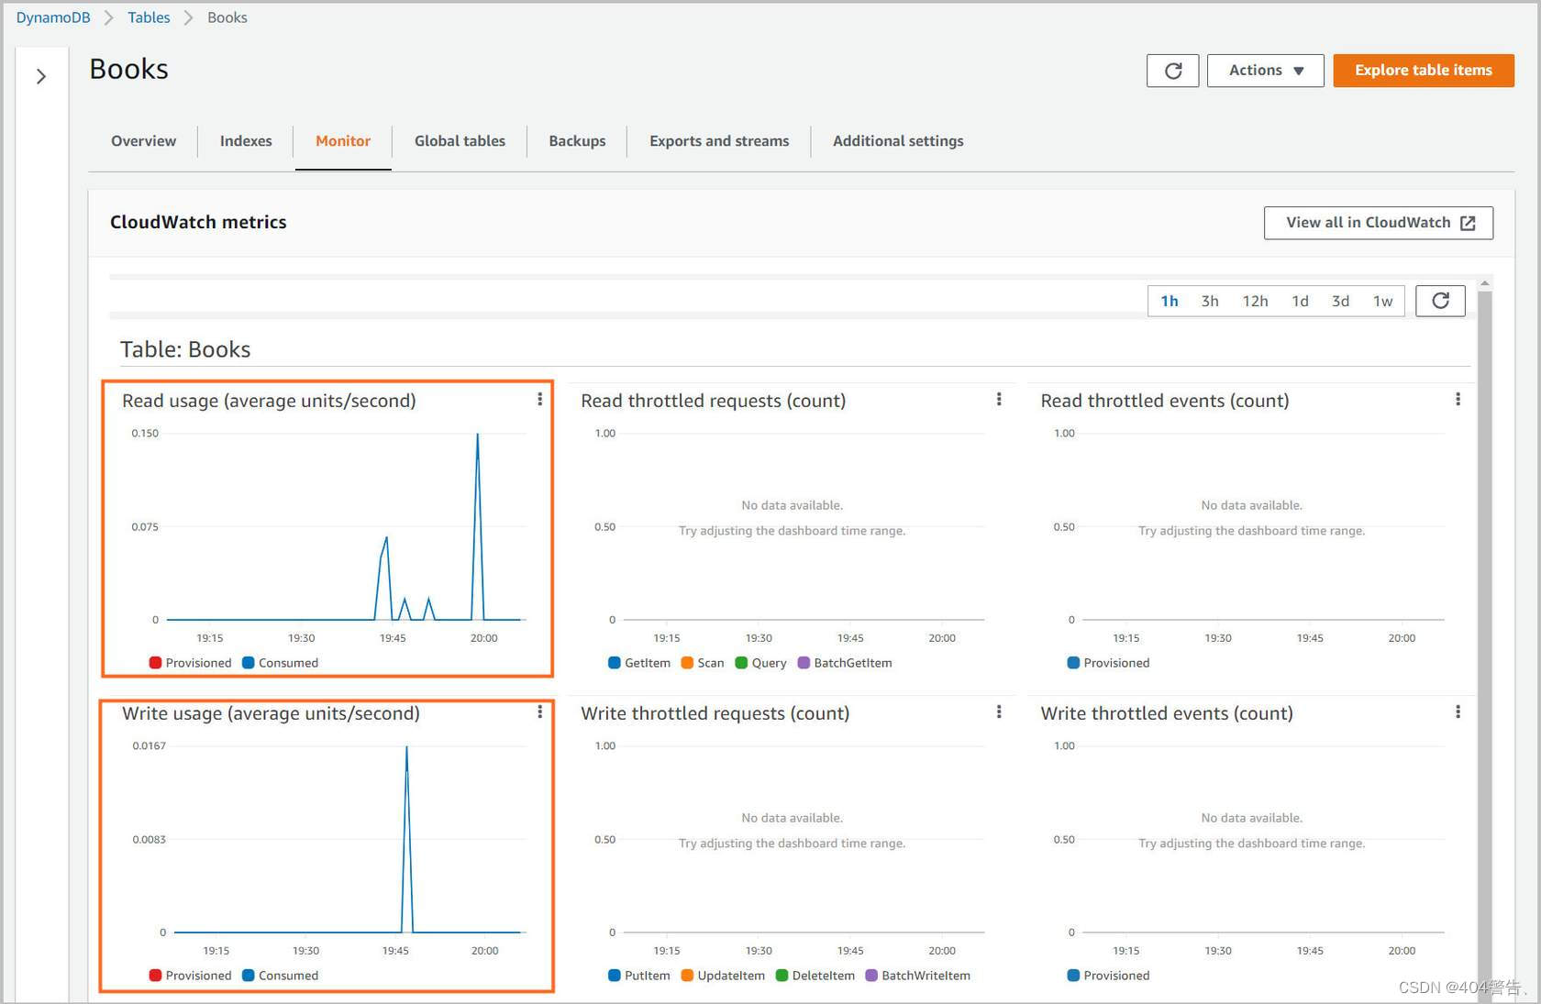This screenshot has height=1004, width=1541.
Task: Switch to the Indexes tab
Action: click(x=246, y=141)
